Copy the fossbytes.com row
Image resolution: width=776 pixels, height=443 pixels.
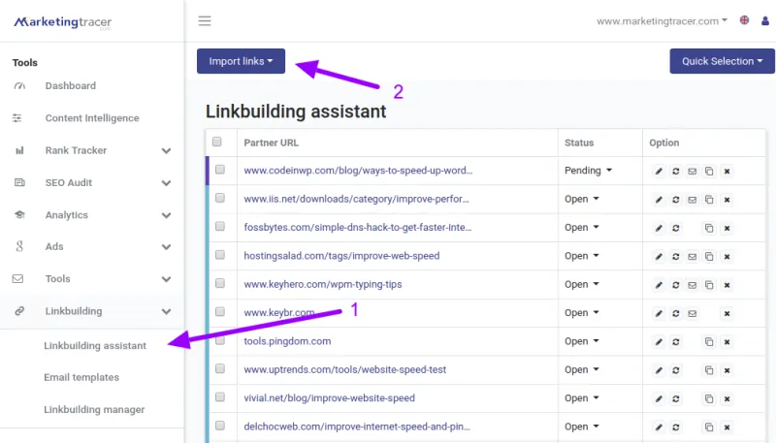(x=709, y=228)
